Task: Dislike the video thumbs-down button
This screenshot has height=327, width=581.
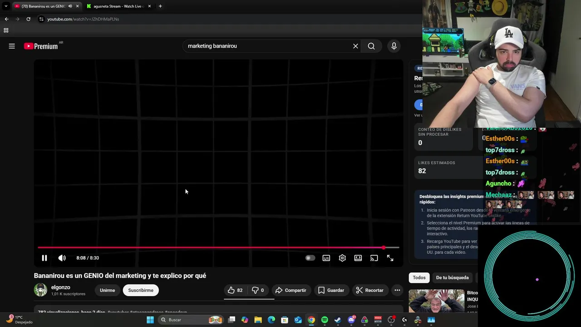Action: (x=258, y=290)
